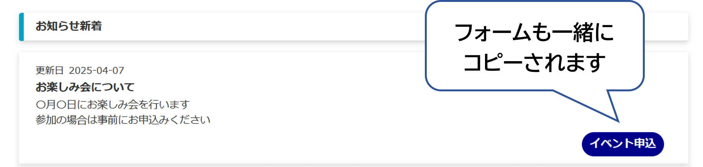
Task: Click the イベント申込 button
Action: (623, 144)
